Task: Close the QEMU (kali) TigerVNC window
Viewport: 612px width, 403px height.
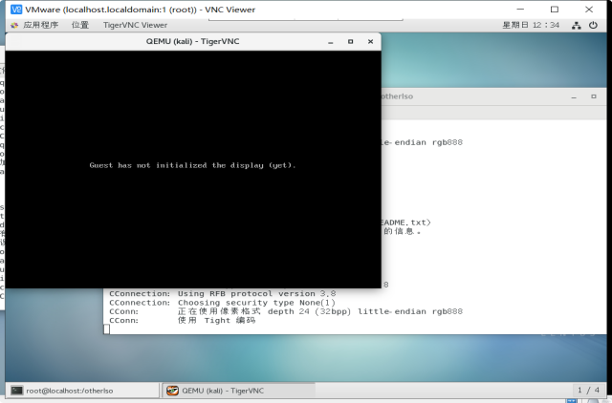Action: click(x=370, y=41)
